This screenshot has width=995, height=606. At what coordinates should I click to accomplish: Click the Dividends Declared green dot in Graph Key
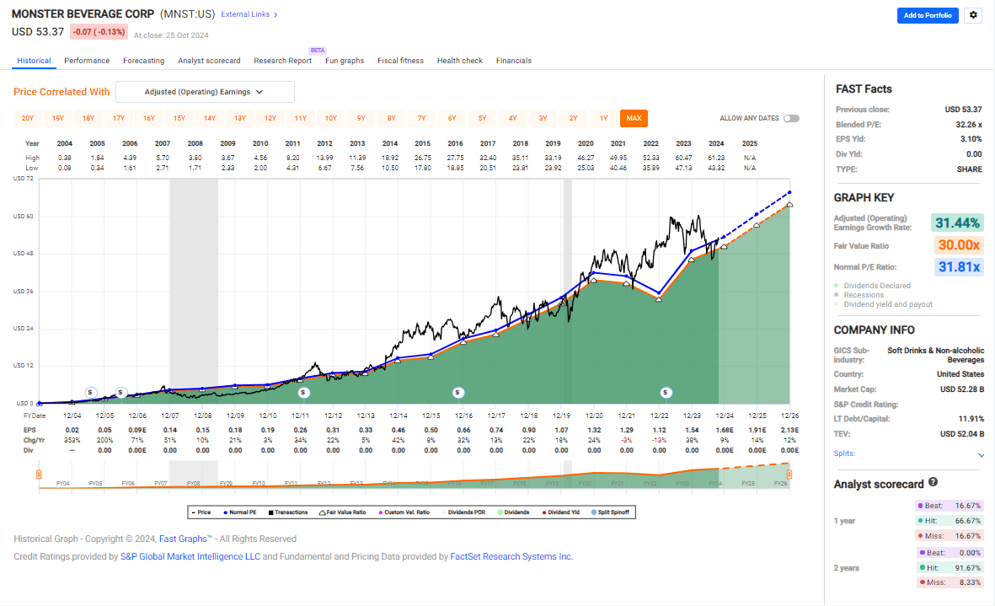pyautogui.click(x=836, y=285)
